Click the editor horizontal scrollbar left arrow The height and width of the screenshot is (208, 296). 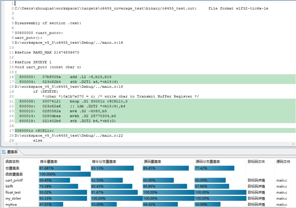tap(16, 144)
